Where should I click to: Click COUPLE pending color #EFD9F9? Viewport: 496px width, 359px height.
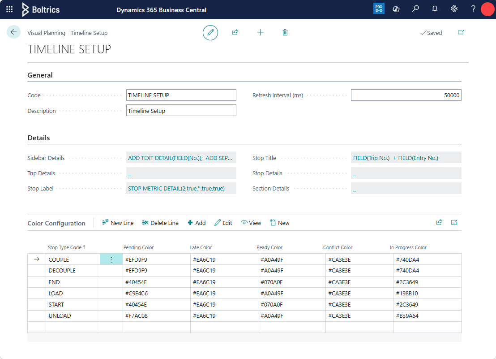(x=157, y=260)
